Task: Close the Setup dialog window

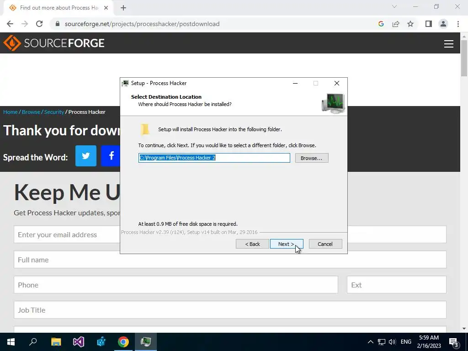Action: point(337,83)
